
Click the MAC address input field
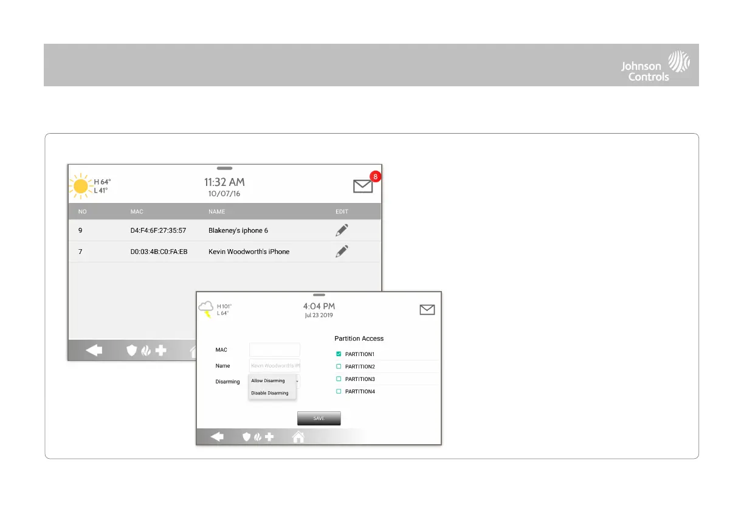(275, 349)
